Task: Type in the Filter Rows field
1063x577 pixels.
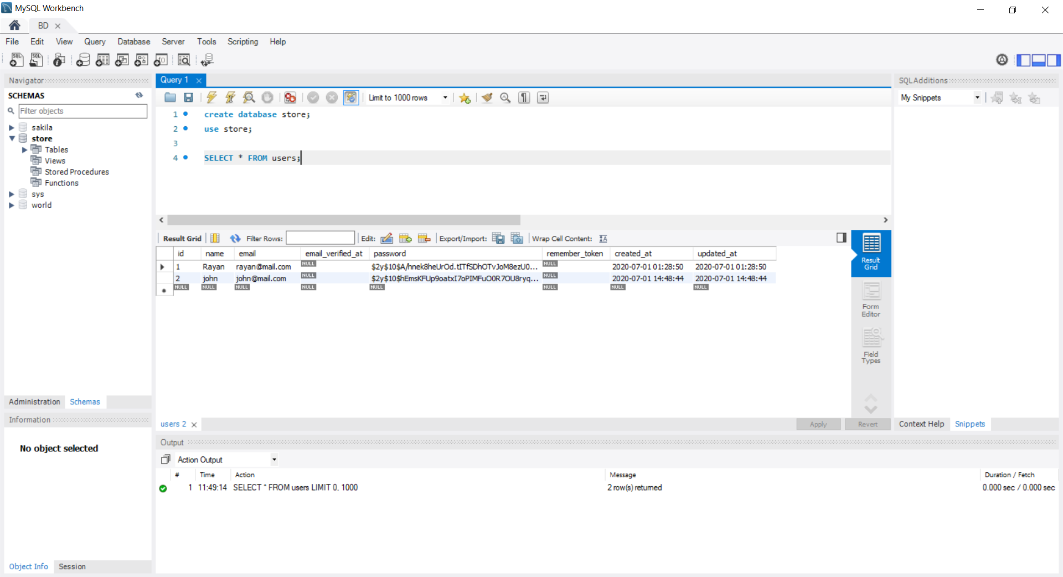Action: coord(321,238)
